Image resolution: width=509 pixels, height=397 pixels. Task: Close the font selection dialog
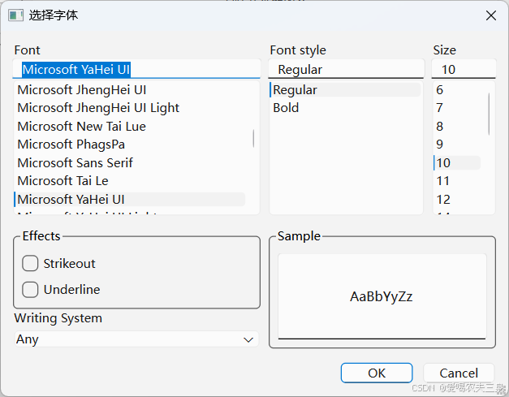(491, 15)
